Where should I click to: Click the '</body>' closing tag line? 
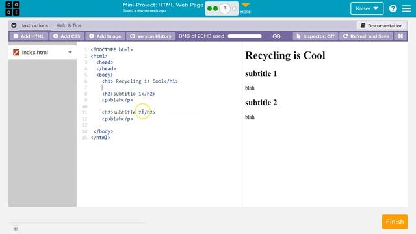coord(103,131)
